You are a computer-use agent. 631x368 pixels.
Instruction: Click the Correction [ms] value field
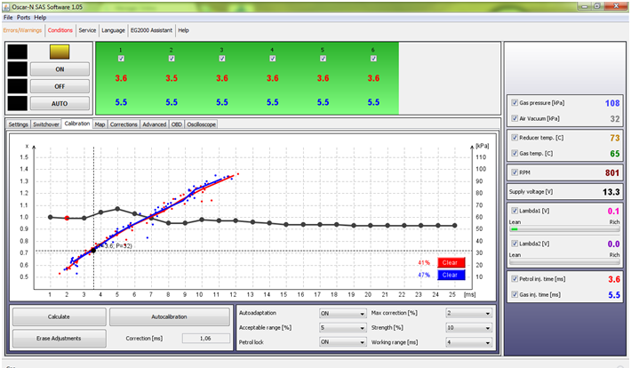click(x=205, y=338)
